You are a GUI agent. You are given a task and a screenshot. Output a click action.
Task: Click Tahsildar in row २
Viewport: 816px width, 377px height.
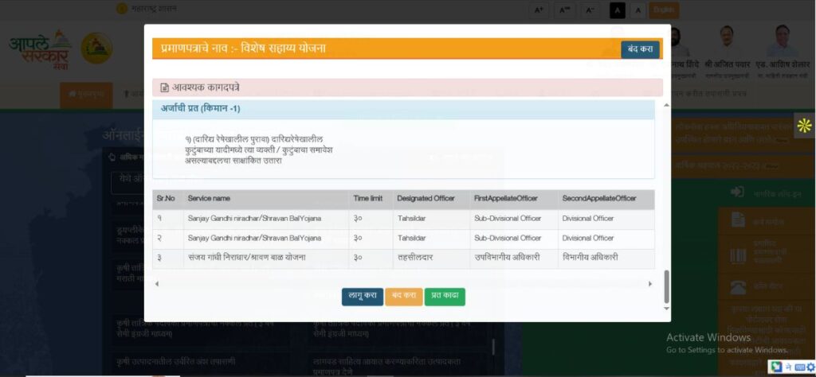(411, 239)
